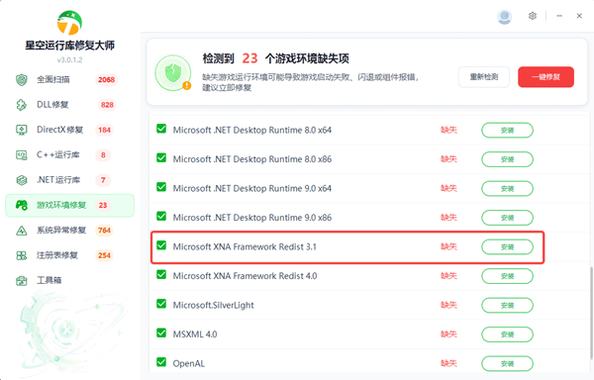Select 注册表修复 in the sidebar
Screen dimensions: 594x380
click(x=69, y=255)
